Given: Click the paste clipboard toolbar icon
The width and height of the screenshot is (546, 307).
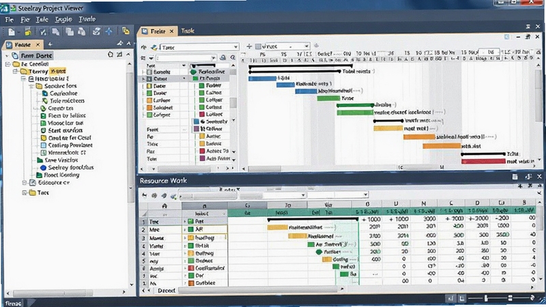Looking at the screenshot, I should [x=82, y=32].
